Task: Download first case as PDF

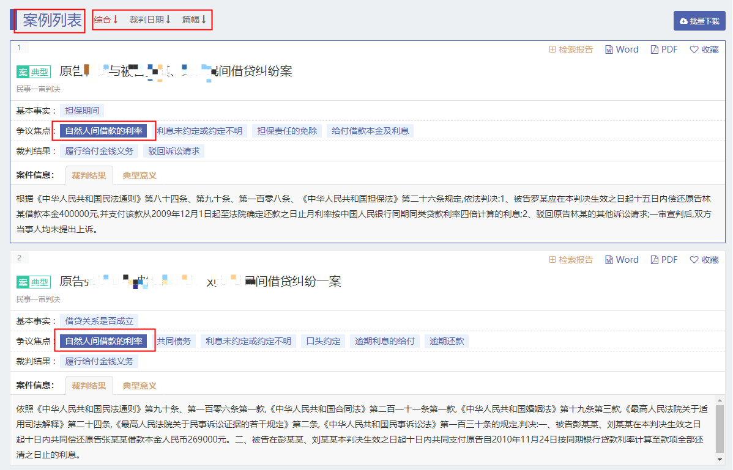Action: point(664,50)
